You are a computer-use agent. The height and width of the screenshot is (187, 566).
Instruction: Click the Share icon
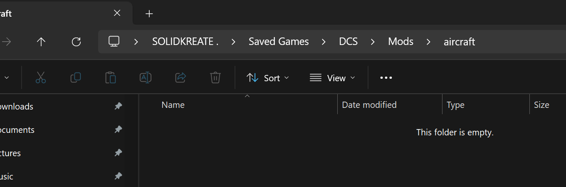click(180, 78)
